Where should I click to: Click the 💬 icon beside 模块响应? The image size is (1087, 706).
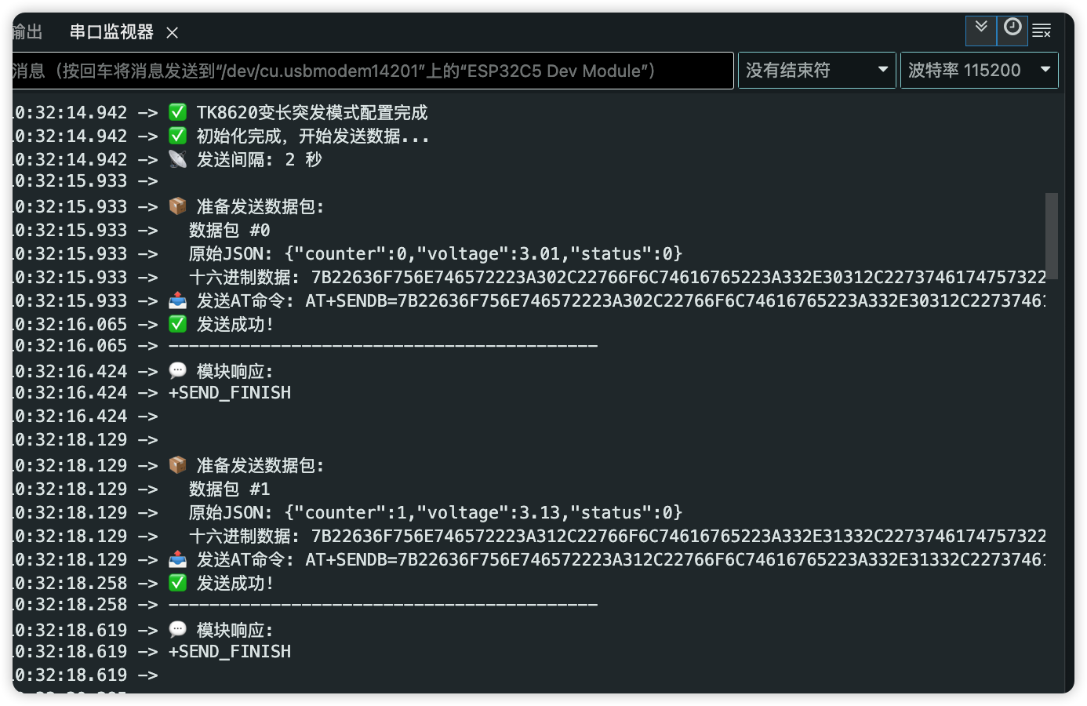tap(177, 370)
